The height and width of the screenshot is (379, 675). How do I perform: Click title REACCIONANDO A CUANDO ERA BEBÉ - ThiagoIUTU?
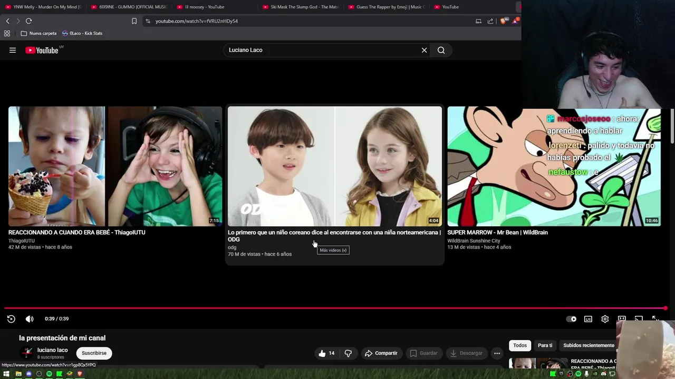(x=77, y=232)
